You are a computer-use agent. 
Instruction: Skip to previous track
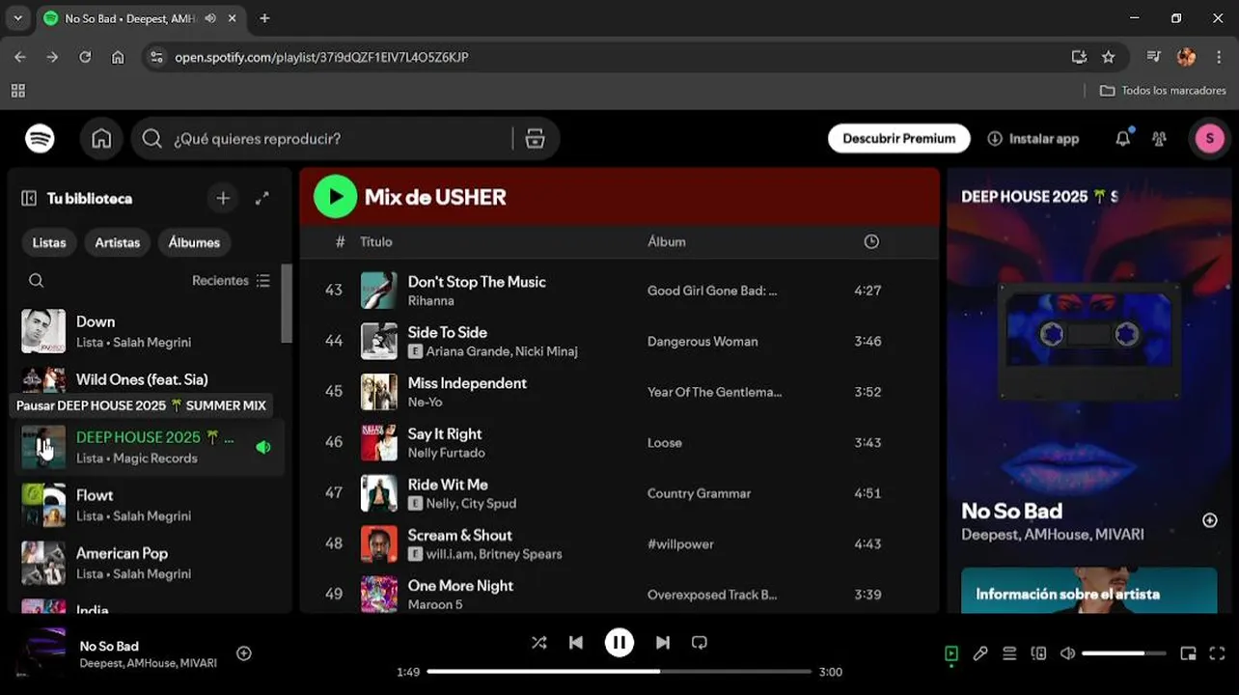click(575, 642)
